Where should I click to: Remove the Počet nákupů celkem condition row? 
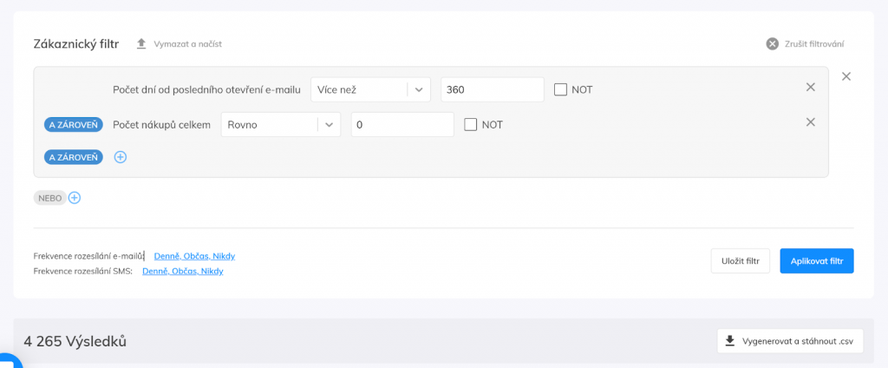pos(811,122)
